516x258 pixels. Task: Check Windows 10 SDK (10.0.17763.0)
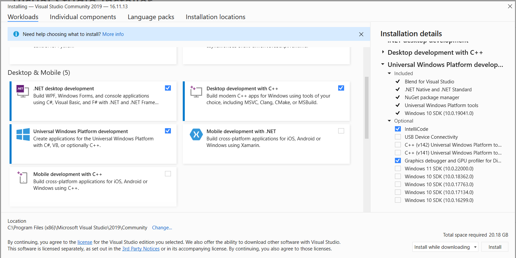(x=398, y=184)
